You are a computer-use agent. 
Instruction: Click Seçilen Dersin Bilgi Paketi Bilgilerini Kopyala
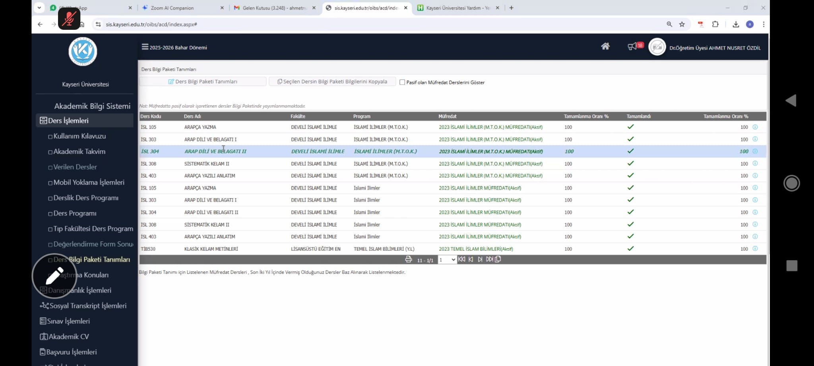click(332, 81)
